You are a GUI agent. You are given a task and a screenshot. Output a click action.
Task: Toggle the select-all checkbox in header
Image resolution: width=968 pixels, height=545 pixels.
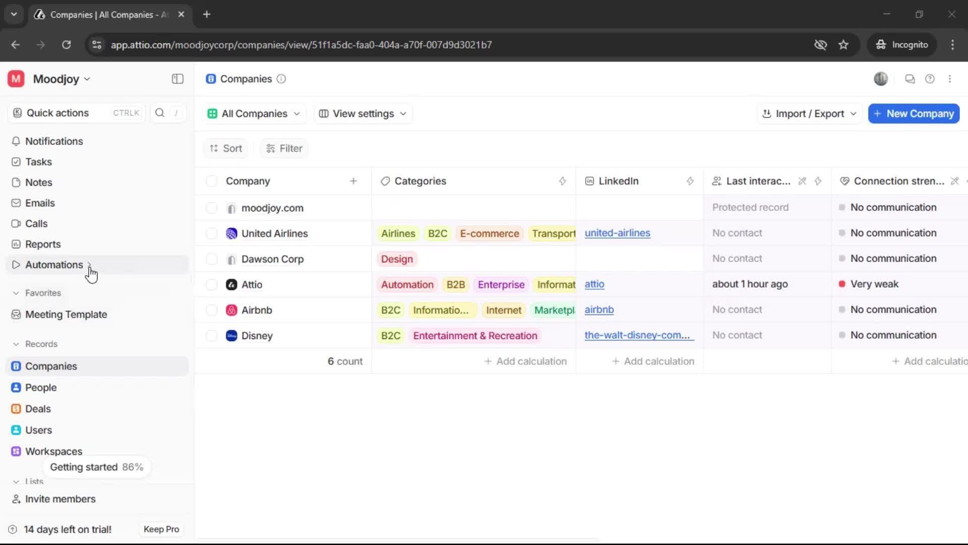coord(212,181)
